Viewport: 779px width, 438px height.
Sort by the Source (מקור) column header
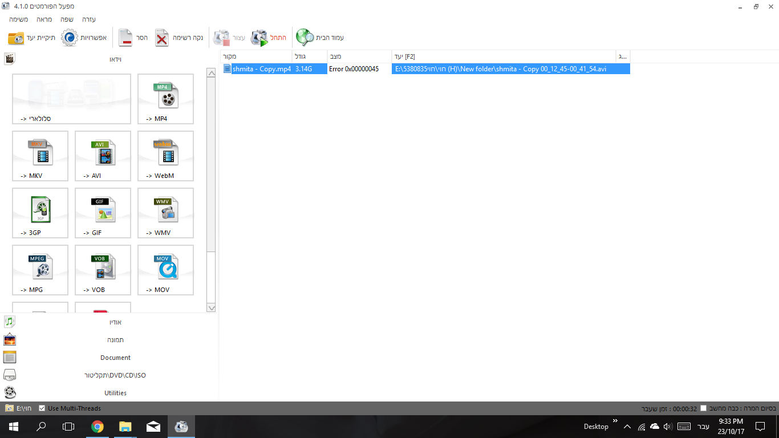point(256,56)
